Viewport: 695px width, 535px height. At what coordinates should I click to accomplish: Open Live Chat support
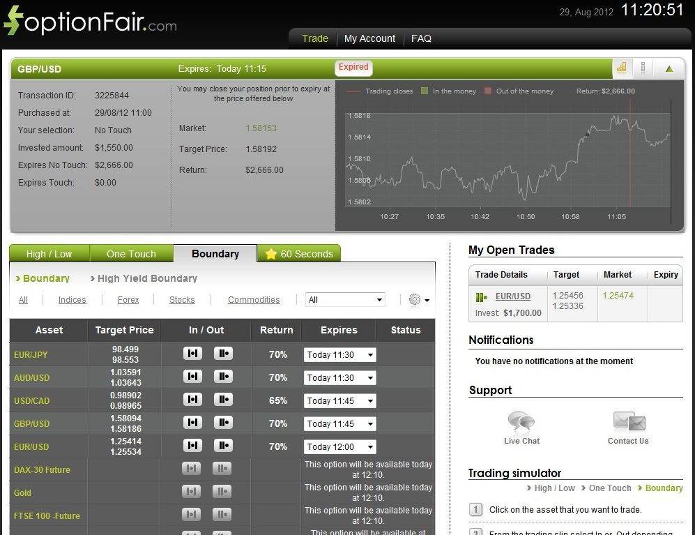[x=521, y=422]
